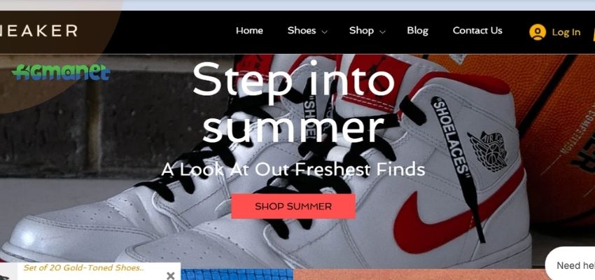The image size is (595, 280).
Task: Open the Set of 20 Gold-Toned Shoes link
Action: click(x=84, y=268)
